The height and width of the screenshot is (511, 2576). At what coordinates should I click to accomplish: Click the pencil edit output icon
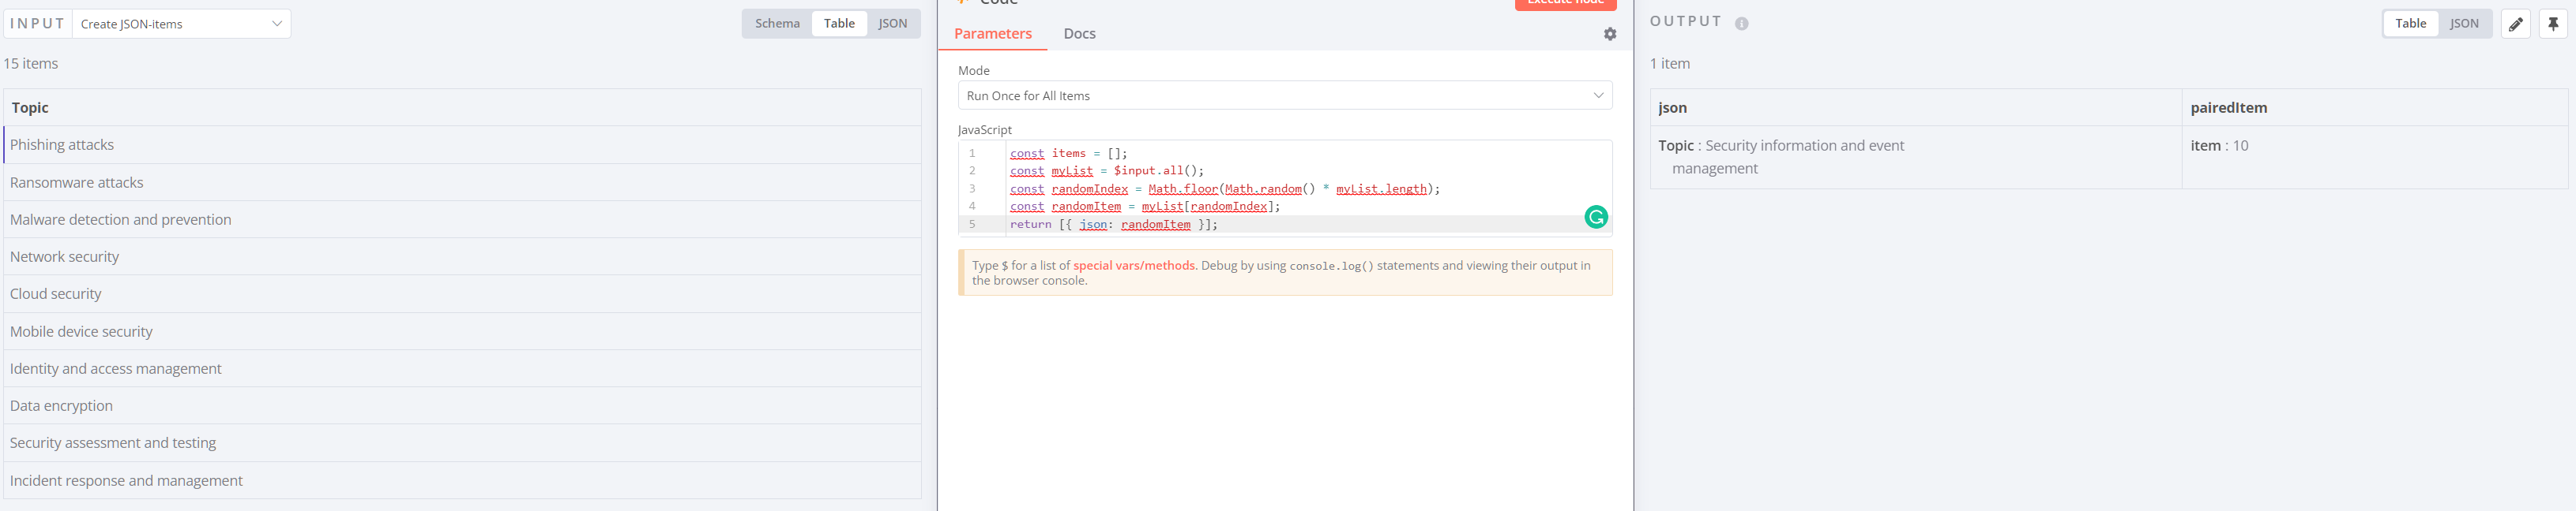point(2515,24)
